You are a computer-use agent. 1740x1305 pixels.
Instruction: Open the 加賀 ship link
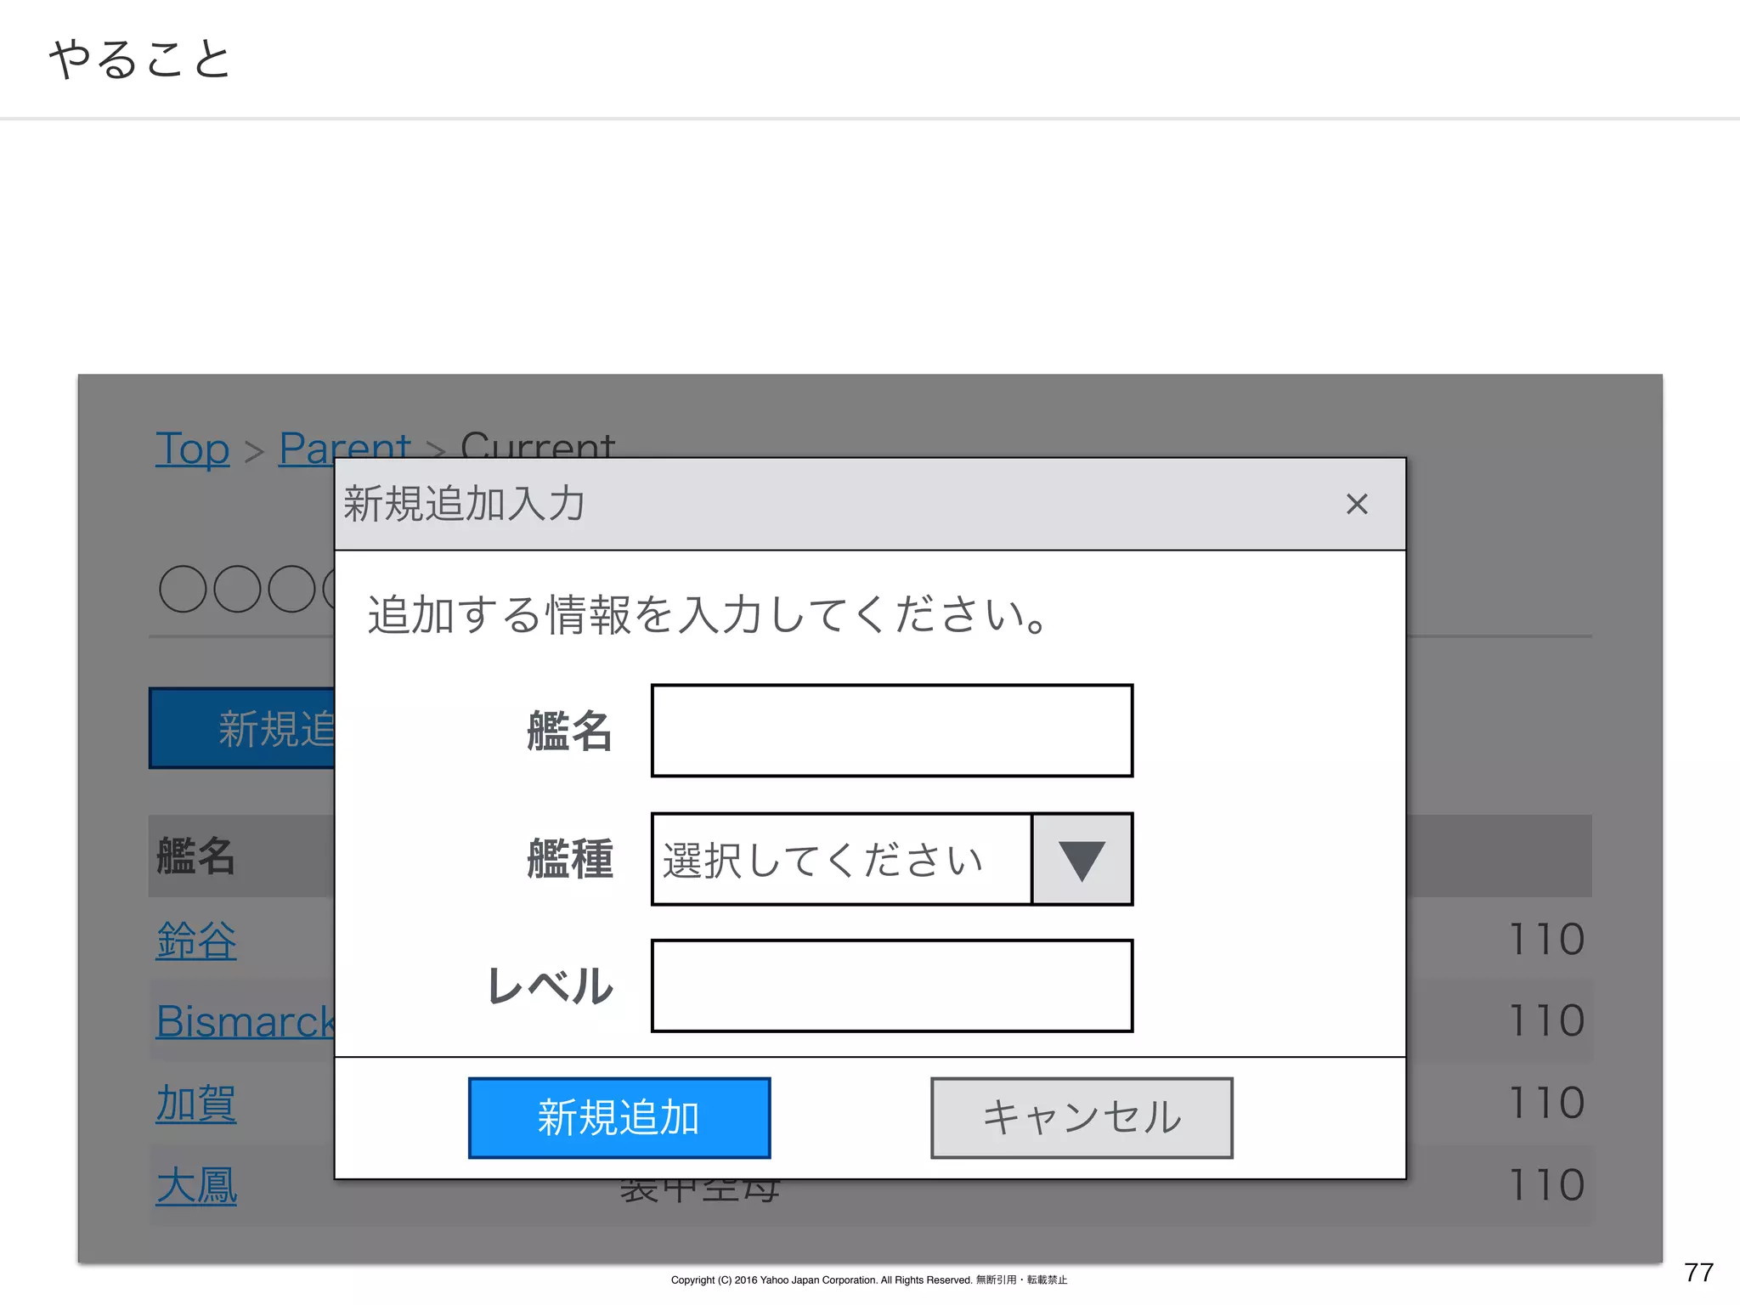(196, 1103)
